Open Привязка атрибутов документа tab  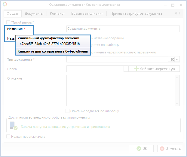point(136,14)
